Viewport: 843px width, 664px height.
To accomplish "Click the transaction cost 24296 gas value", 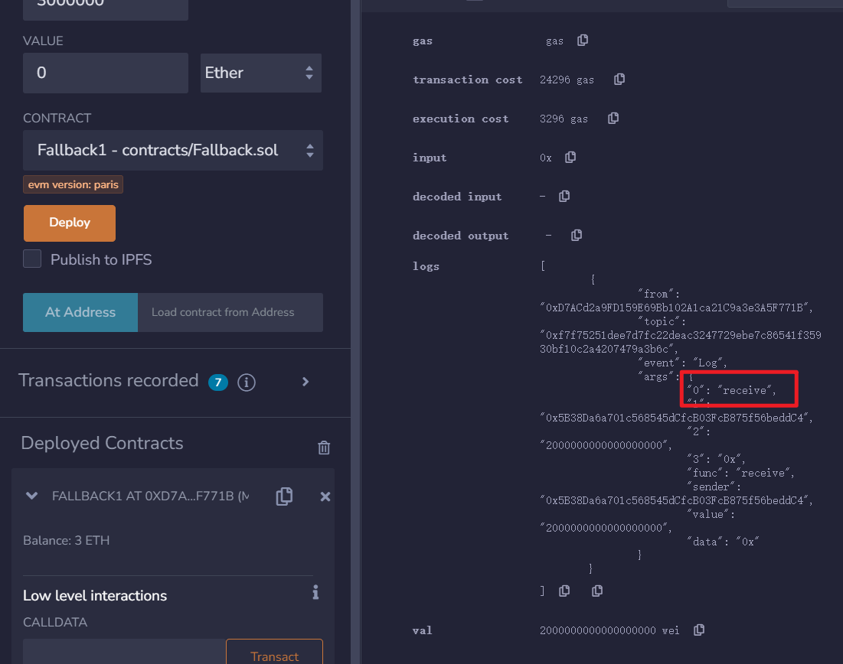I will point(567,80).
